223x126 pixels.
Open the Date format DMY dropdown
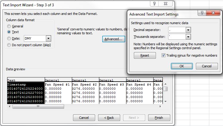48,38
